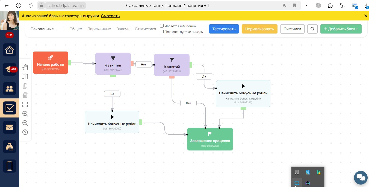Expand the "Добавить блок" dropdown
The height and width of the screenshot is (187, 369).
click(x=341, y=29)
